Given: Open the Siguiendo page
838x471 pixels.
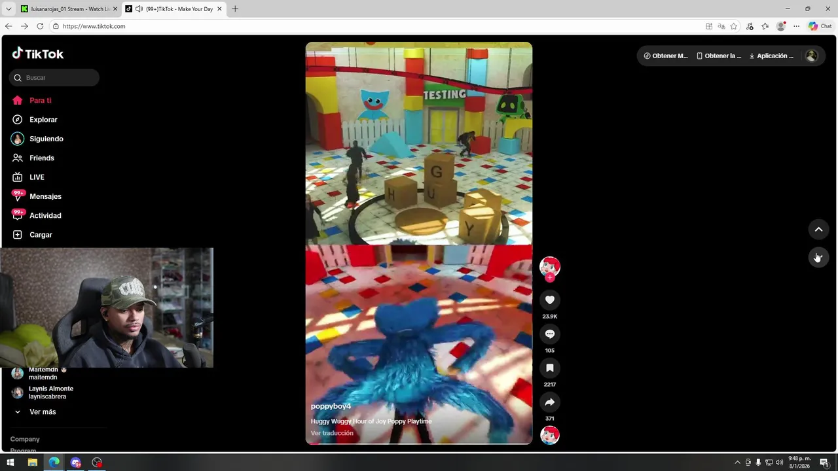Looking at the screenshot, I should [37, 139].
